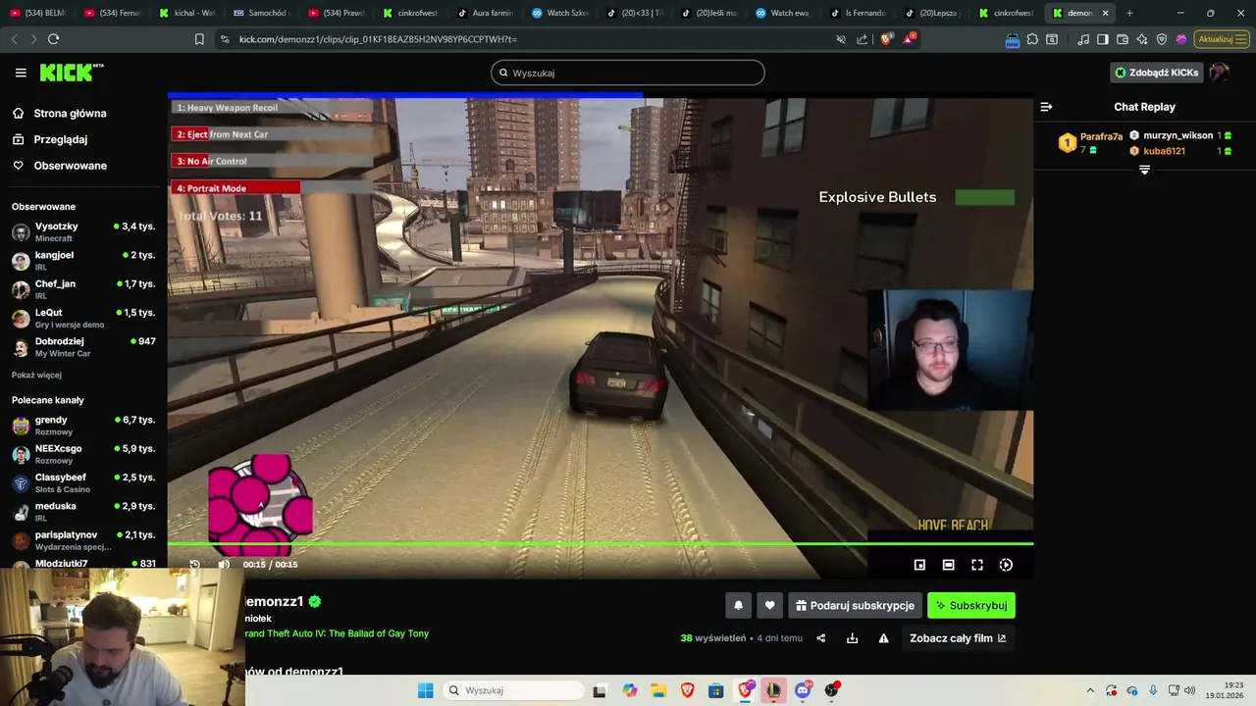Open LeQut channel in sidebar

tap(83, 318)
